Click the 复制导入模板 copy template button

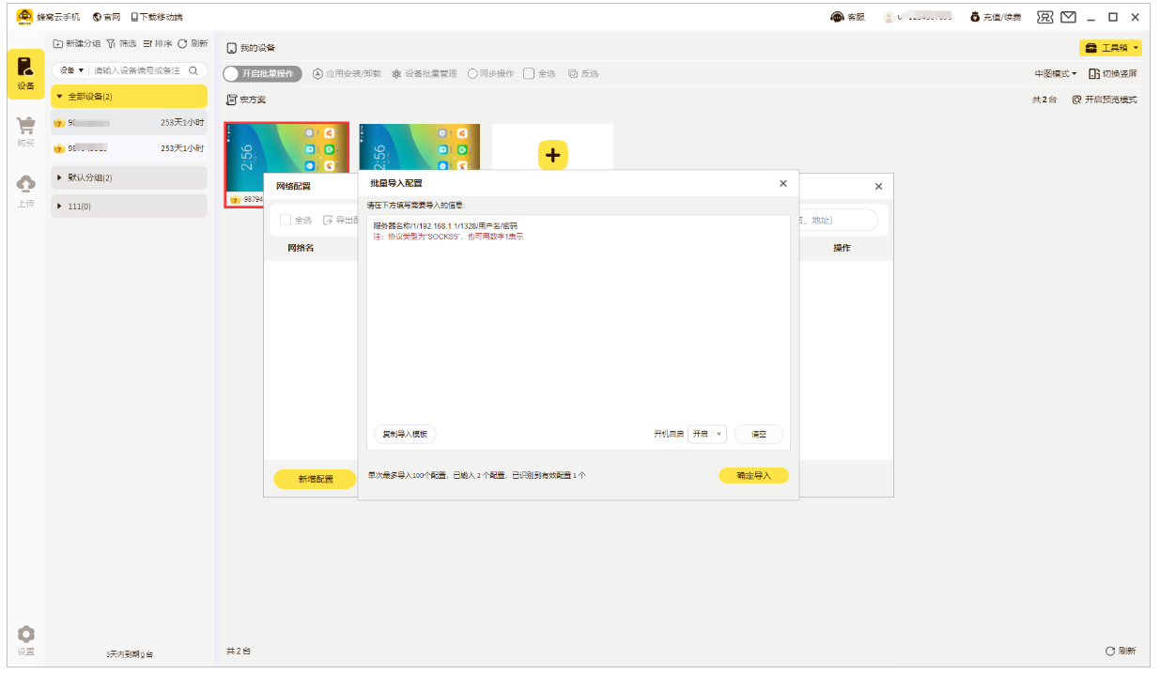[x=405, y=435]
